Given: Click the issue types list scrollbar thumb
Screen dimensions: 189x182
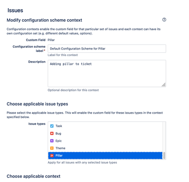Looking at the screenshot, I should tap(164, 156).
